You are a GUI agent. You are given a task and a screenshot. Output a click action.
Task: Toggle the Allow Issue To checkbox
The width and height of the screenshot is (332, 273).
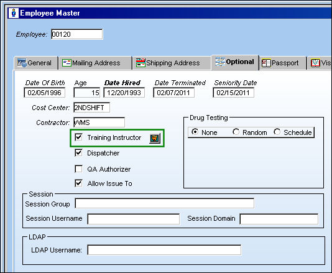tap(78, 183)
